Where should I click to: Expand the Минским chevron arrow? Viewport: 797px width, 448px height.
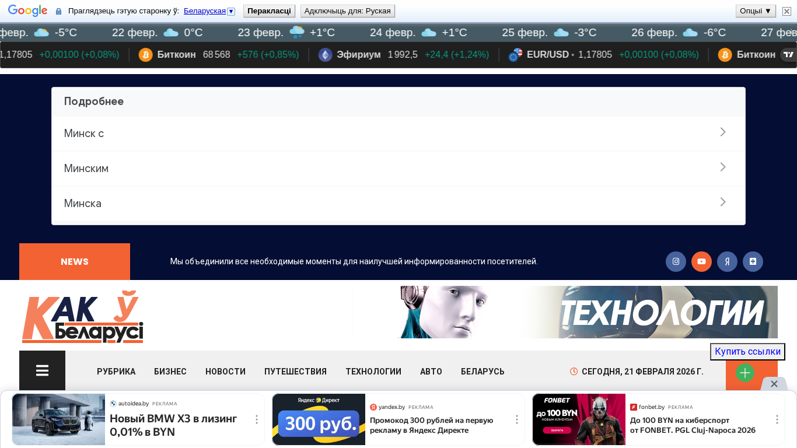723,167
